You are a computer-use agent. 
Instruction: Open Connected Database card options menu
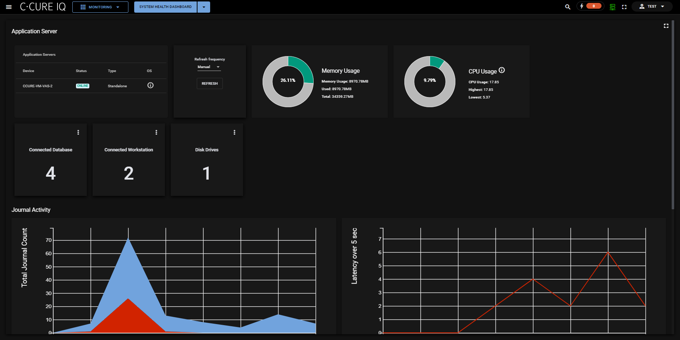pos(78,133)
